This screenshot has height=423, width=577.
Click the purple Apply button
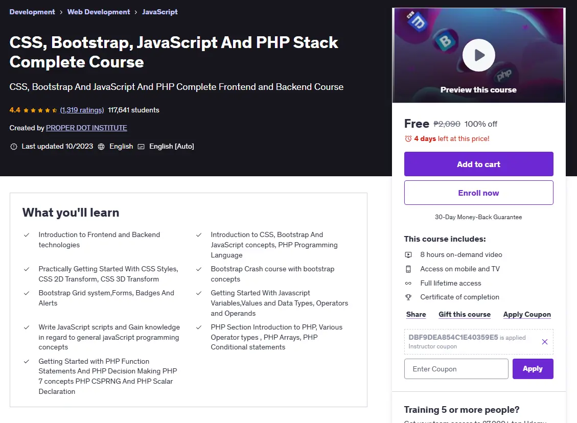click(533, 369)
